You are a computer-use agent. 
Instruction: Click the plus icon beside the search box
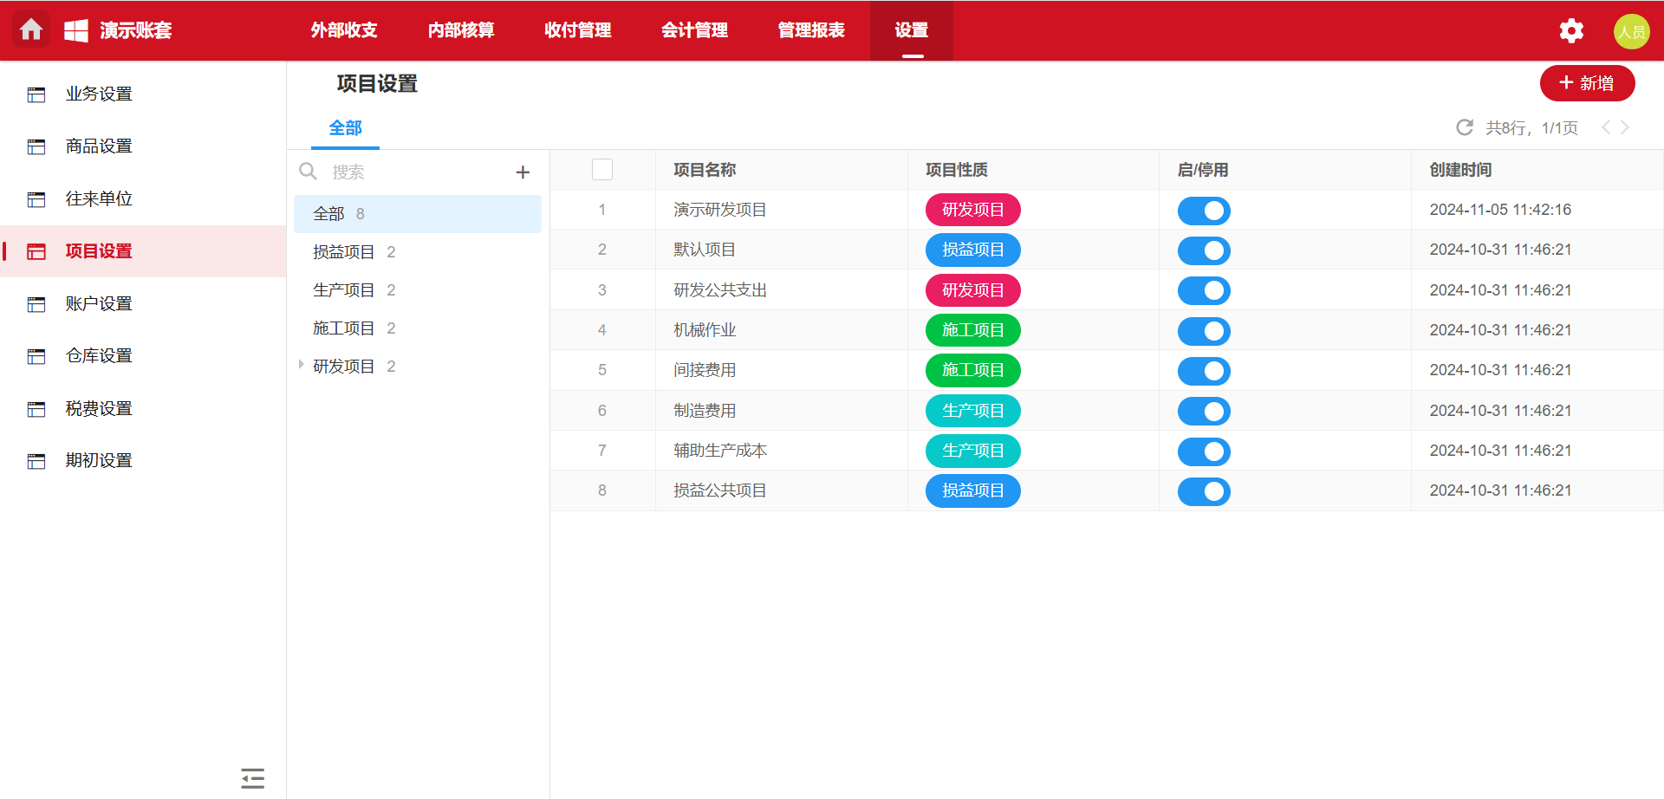pos(523,172)
